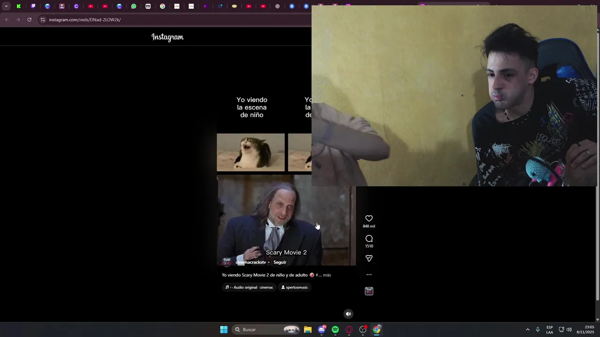Open volume control in system tray

point(569,330)
